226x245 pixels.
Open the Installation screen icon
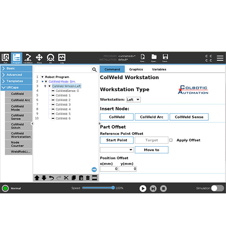coord(28,58)
